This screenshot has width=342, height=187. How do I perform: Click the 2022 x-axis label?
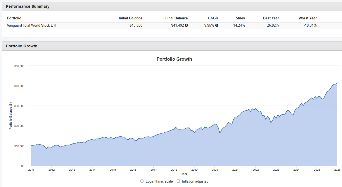point(256,170)
